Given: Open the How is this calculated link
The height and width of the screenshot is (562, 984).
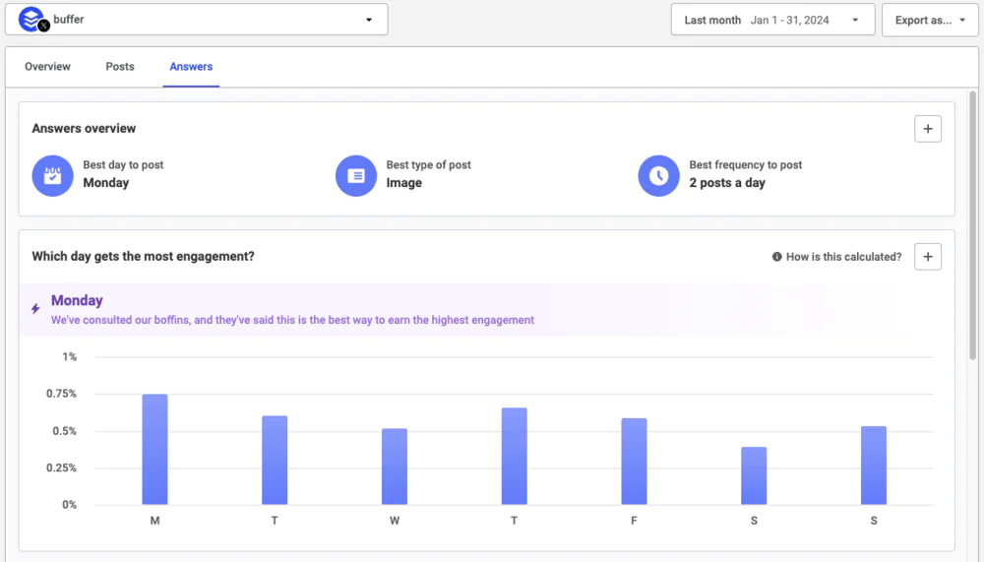Looking at the screenshot, I should pyautogui.click(x=843, y=257).
